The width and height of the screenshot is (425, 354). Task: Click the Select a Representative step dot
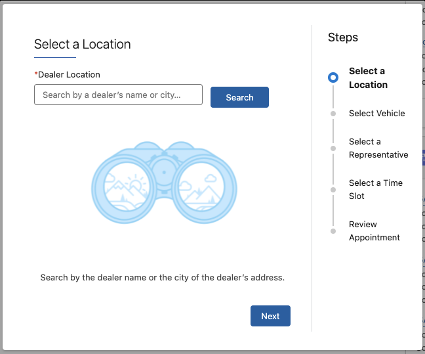pyautogui.click(x=333, y=148)
